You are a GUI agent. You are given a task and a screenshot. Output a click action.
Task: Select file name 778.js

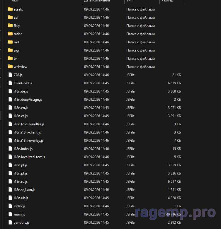(x=18, y=75)
